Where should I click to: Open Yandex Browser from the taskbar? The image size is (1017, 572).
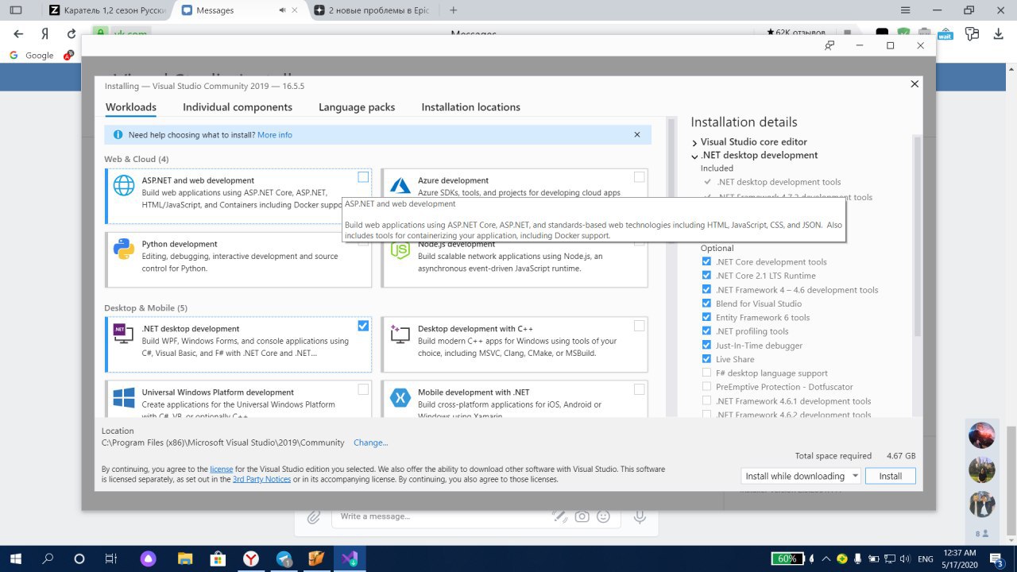coord(250,558)
